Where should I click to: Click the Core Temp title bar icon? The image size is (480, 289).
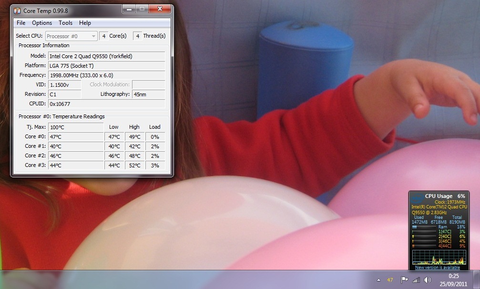point(17,10)
